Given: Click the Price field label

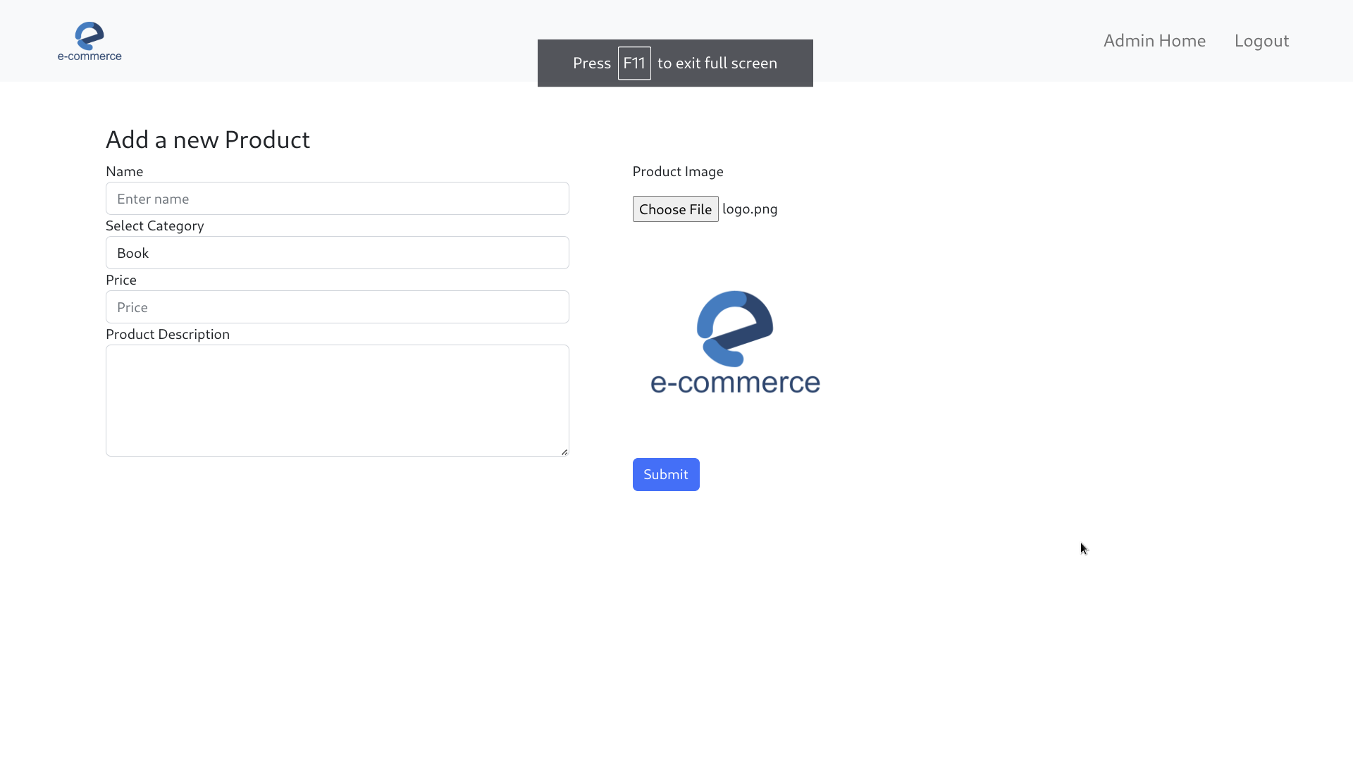Looking at the screenshot, I should pos(121,280).
